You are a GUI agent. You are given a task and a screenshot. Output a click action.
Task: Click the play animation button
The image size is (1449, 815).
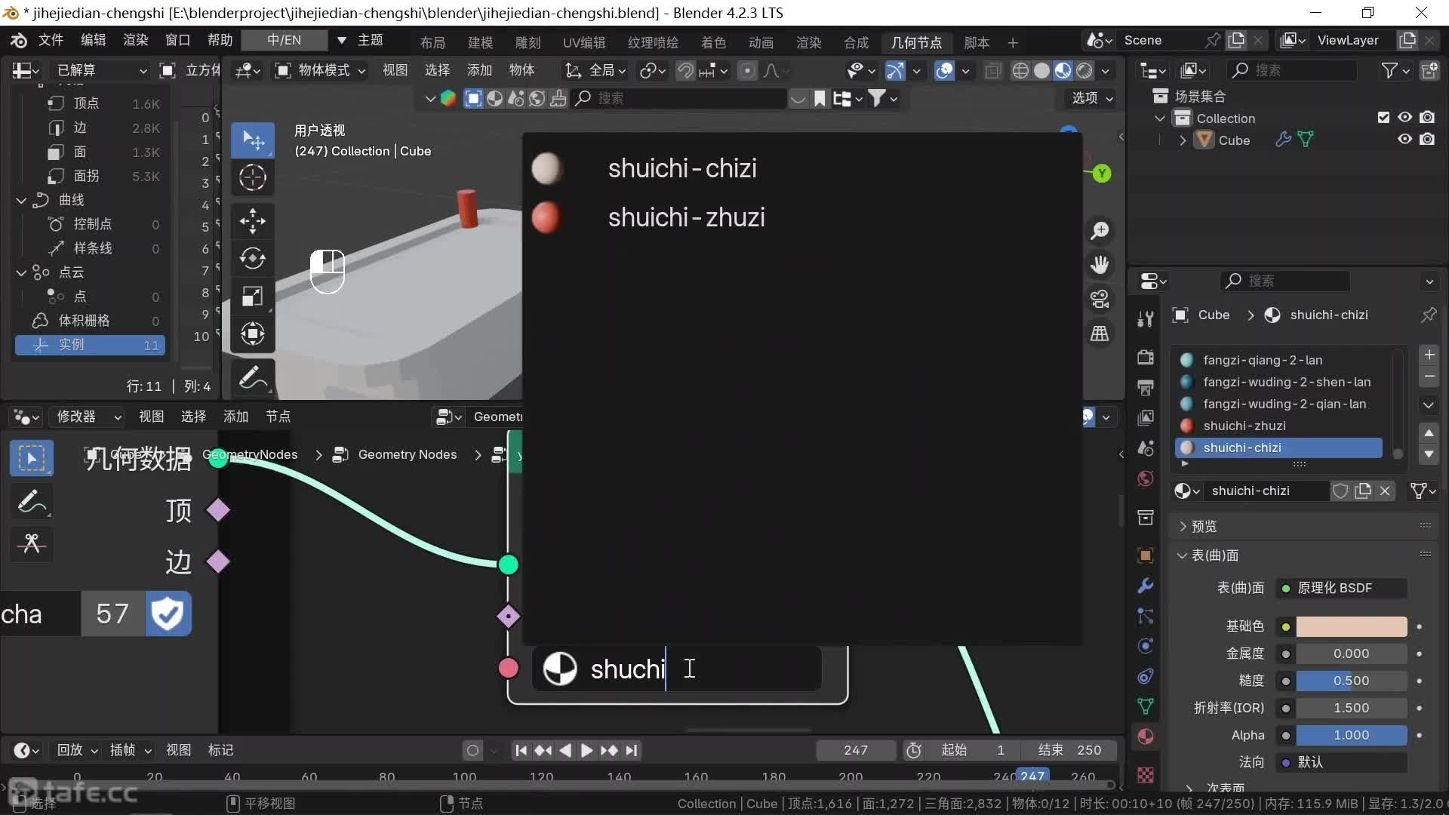click(586, 750)
